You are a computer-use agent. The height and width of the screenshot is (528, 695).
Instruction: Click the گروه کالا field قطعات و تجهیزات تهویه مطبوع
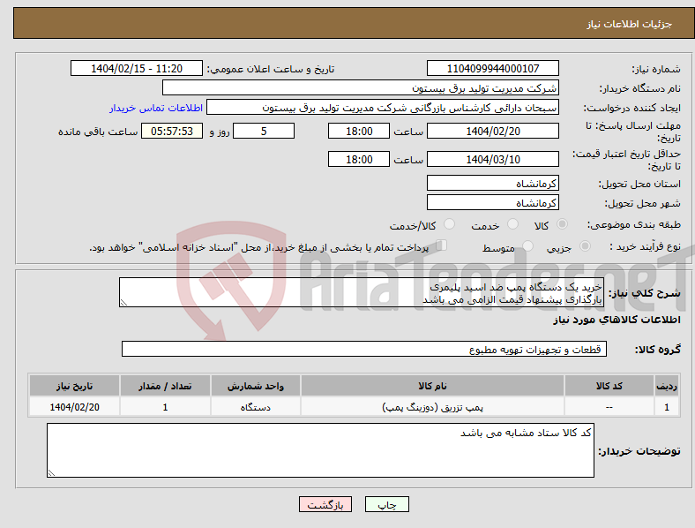coord(364,349)
